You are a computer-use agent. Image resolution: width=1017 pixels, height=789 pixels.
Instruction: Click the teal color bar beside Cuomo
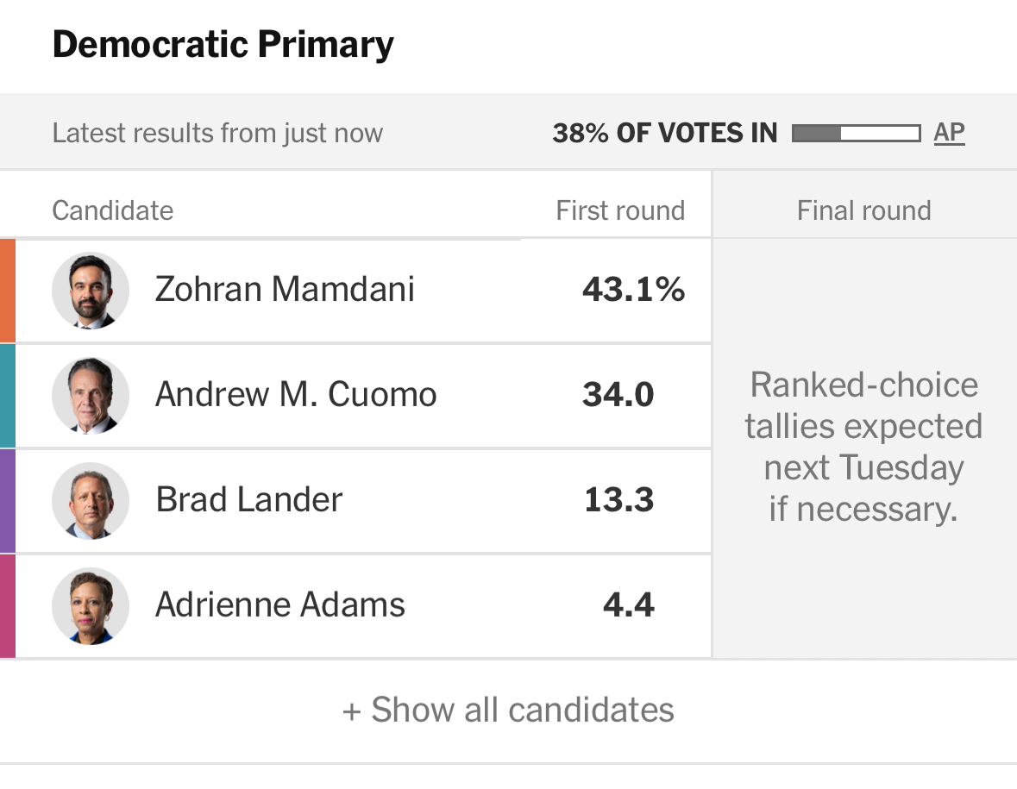click(8, 396)
